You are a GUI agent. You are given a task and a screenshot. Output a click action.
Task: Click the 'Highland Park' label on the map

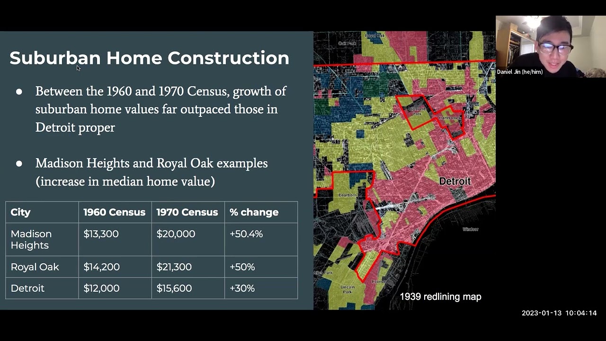point(417,111)
